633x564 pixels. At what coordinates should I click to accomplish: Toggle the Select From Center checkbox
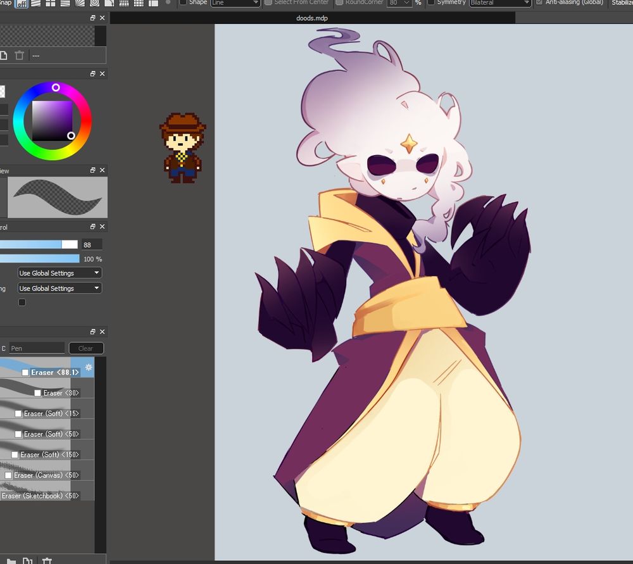[268, 3]
